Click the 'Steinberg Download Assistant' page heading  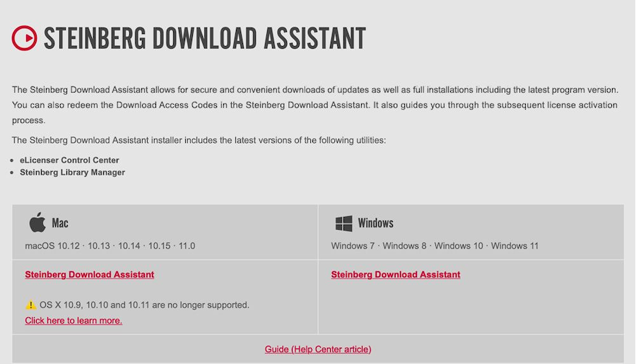[x=205, y=39]
